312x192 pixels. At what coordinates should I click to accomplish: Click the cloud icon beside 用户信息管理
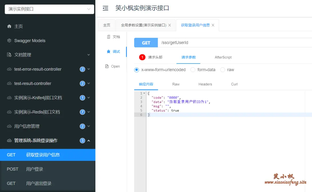point(9,126)
